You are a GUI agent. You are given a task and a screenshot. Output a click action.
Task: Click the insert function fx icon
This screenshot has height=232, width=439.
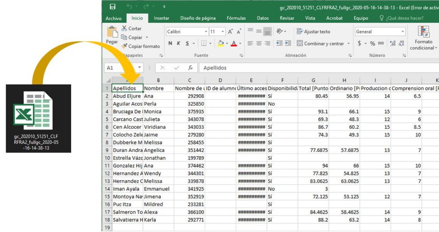[x=190, y=68]
